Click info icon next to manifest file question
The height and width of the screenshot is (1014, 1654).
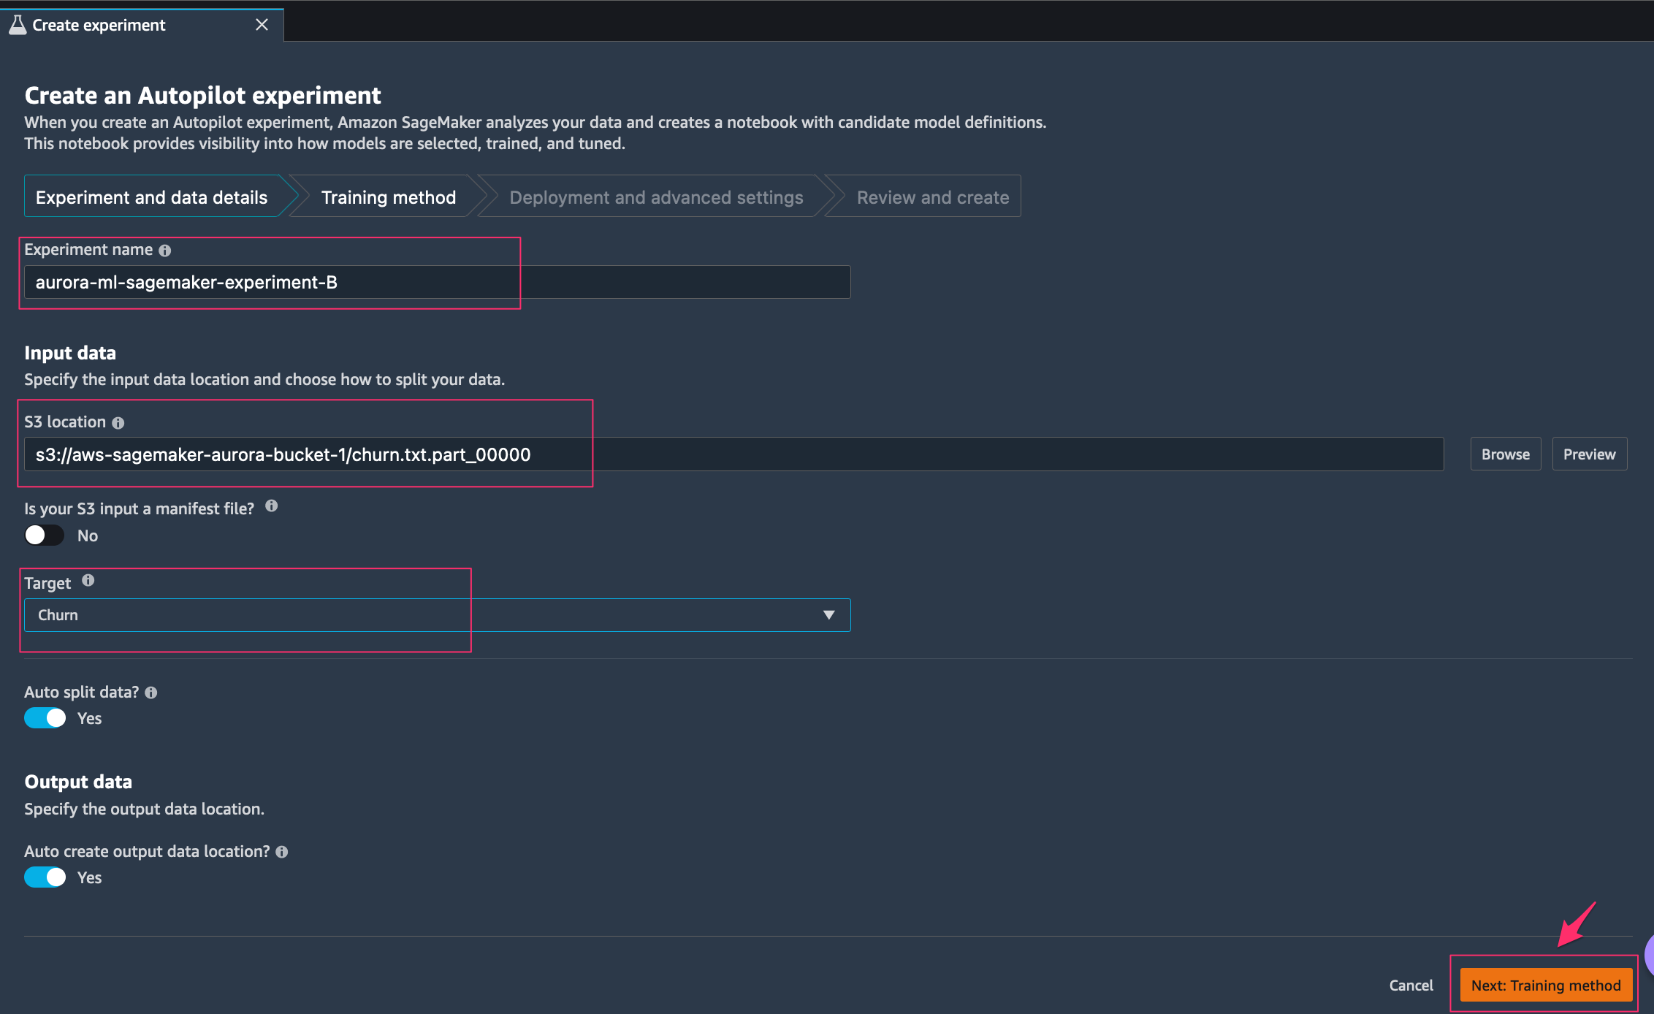tap(271, 506)
